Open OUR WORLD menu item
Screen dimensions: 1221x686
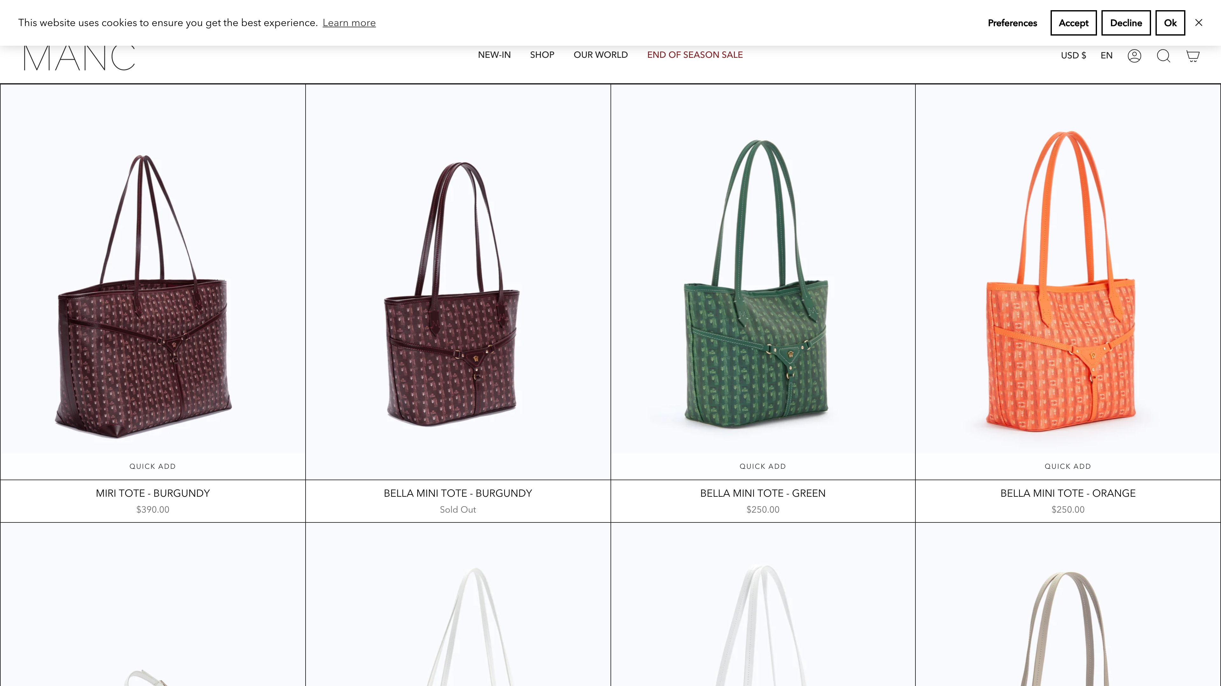pyautogui.click(x=601, y=55)
